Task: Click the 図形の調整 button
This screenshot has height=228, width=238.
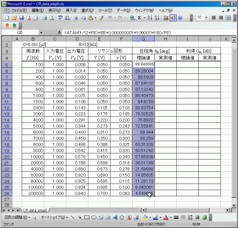Action: 17,217
